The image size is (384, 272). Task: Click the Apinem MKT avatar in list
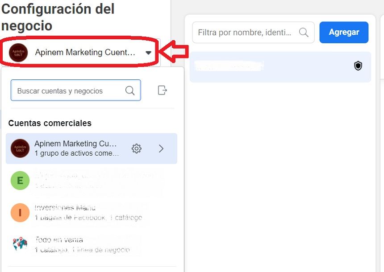(x=20, y=148)
